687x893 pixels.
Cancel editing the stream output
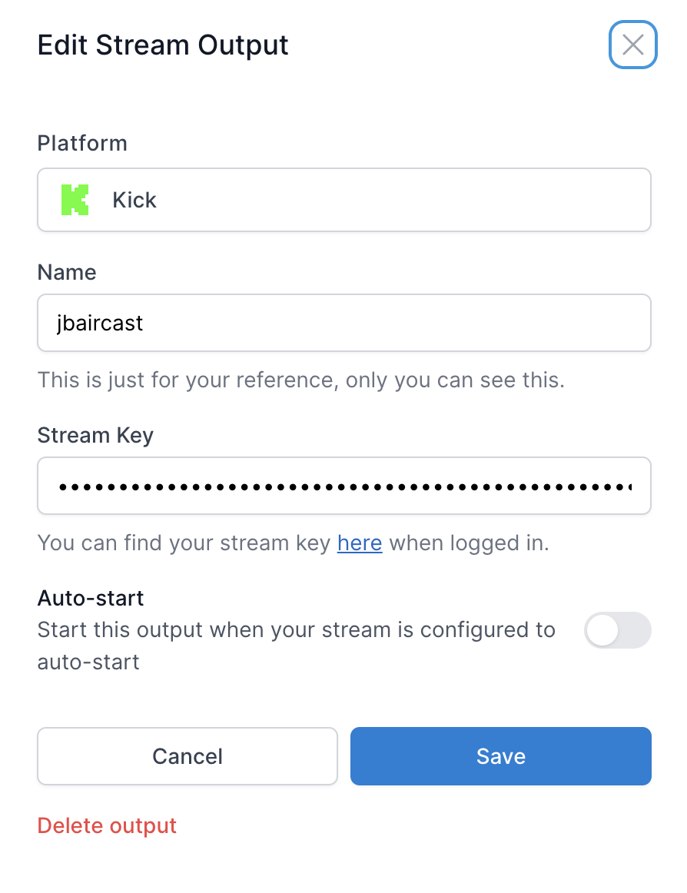pyautogui.click(x=188, y=756)
